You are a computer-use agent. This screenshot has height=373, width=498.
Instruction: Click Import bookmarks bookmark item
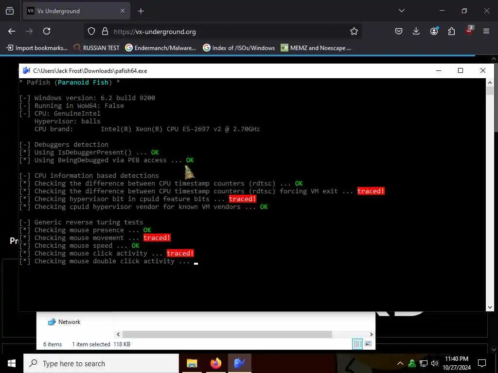[x=37, y=48]
